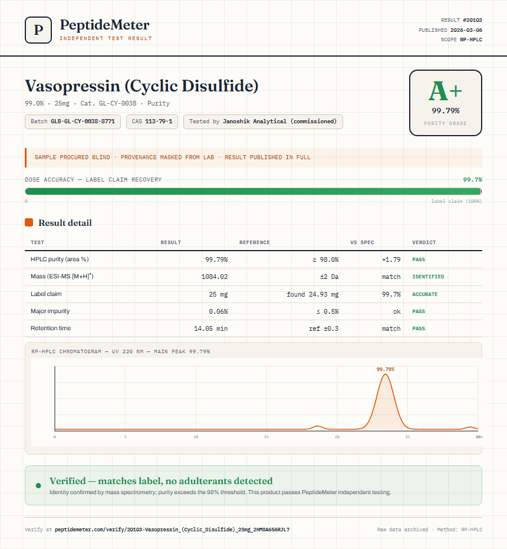The width and height of the screenshot is (507, 549).
Task: Select HPLC purity result 99.79% cell
Action: click(216, 259)
